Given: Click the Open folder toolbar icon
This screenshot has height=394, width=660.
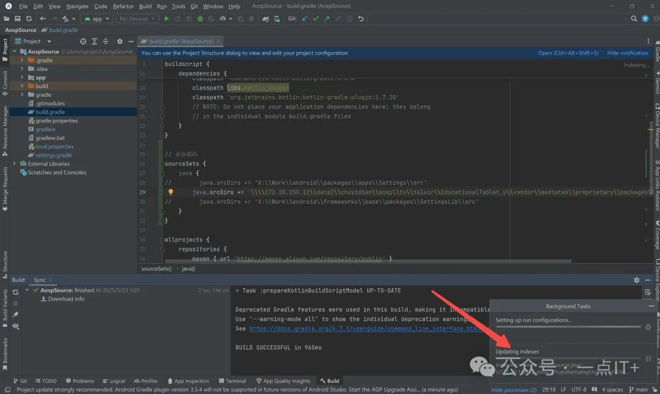Looking at the screenshot, I should (x=6, y=18).
